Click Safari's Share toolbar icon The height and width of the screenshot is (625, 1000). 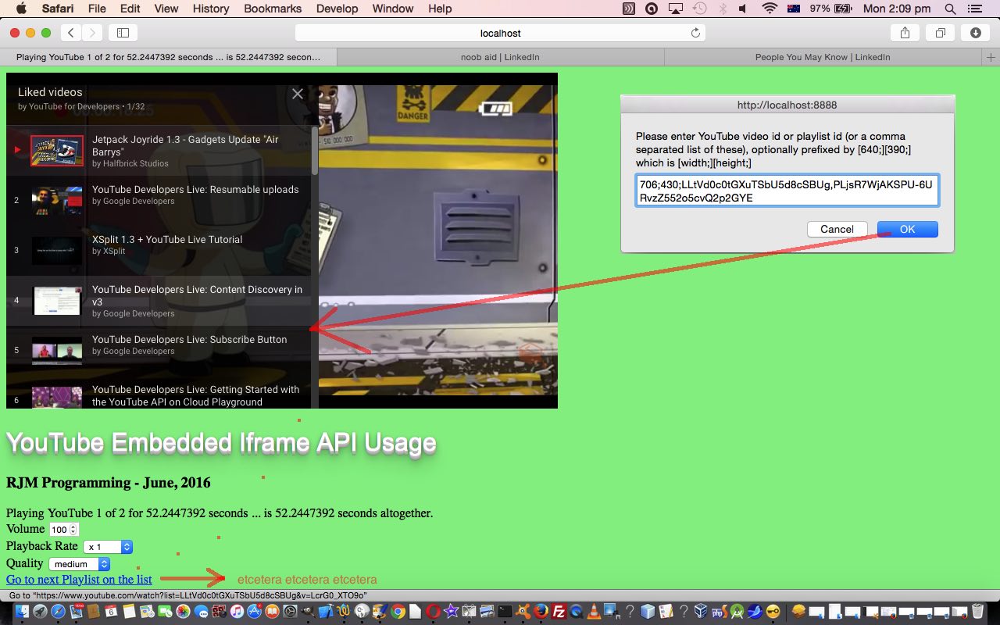905,33
